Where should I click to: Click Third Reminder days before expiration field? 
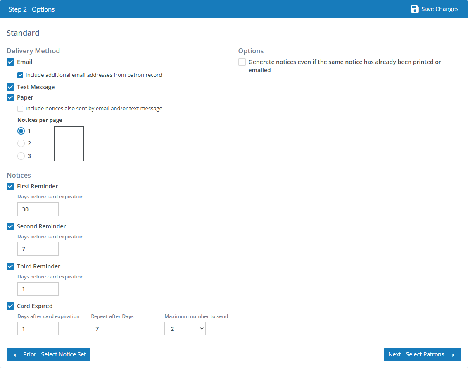point(38,289)
